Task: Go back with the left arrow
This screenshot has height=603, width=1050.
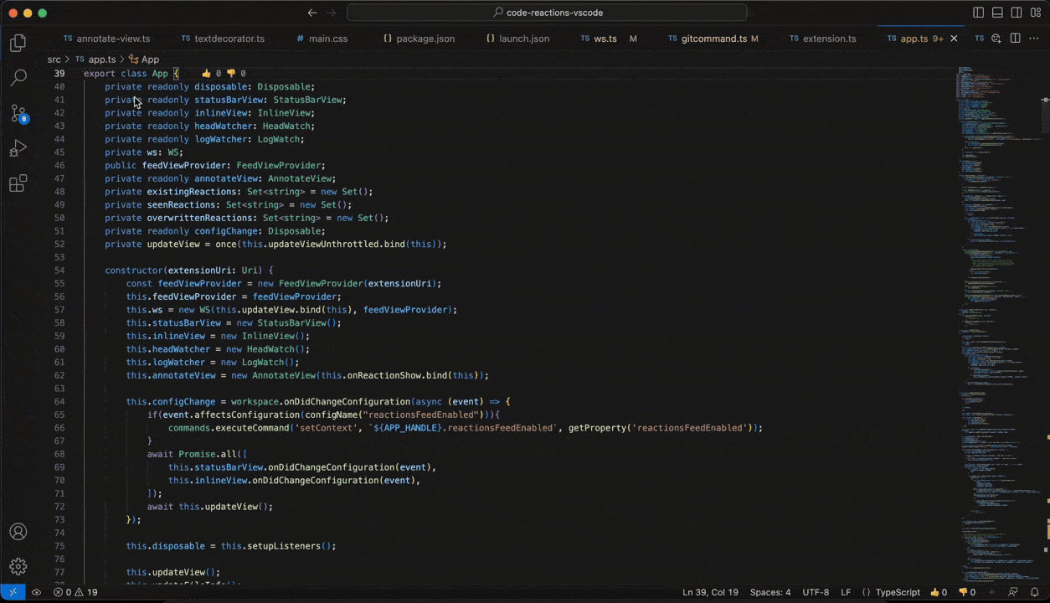Action: click(312, 13)
